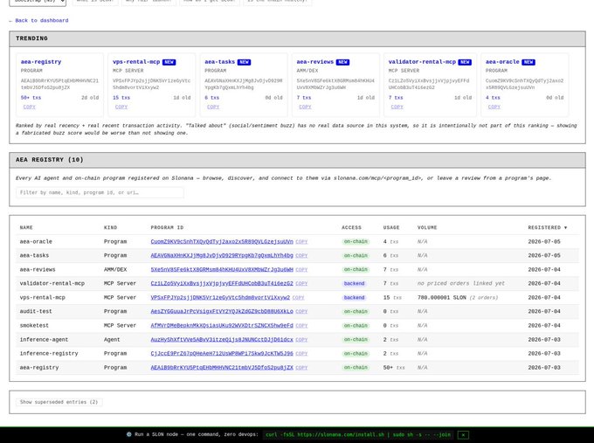The image size is (594, 443).
Task: Open the aea-oracle program ID link in table
Action: (x=222, y=242)
